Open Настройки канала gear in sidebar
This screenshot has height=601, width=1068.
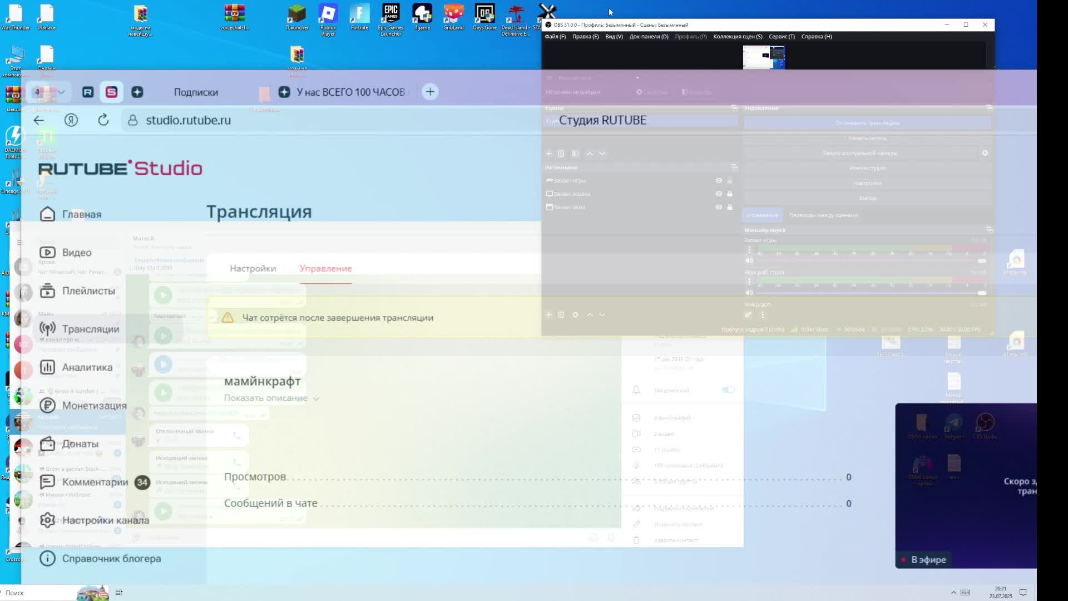click(x=47, y=520)
